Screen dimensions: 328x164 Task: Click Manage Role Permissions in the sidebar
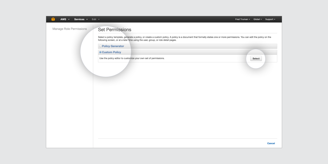tap(70, 29)
